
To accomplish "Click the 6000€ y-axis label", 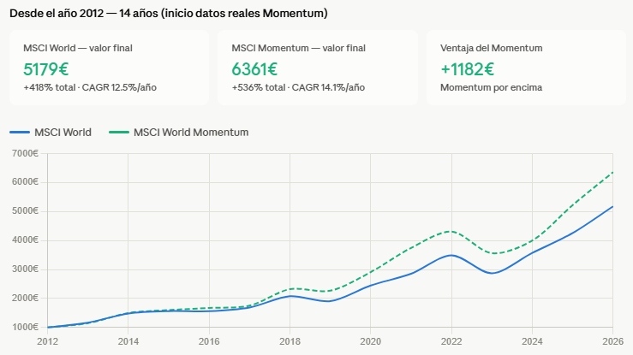I will click(x=25, y=181).
